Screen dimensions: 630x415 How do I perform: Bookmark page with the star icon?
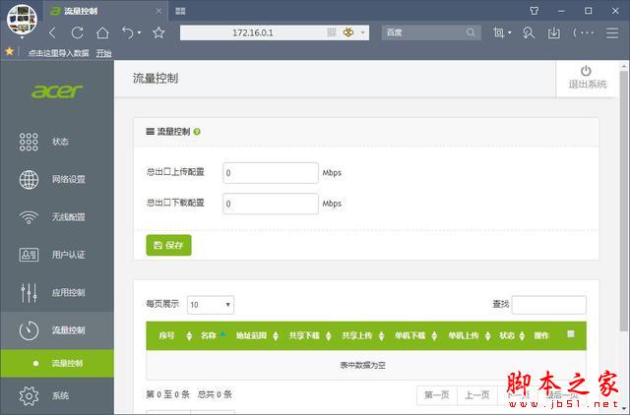[158, 32]
